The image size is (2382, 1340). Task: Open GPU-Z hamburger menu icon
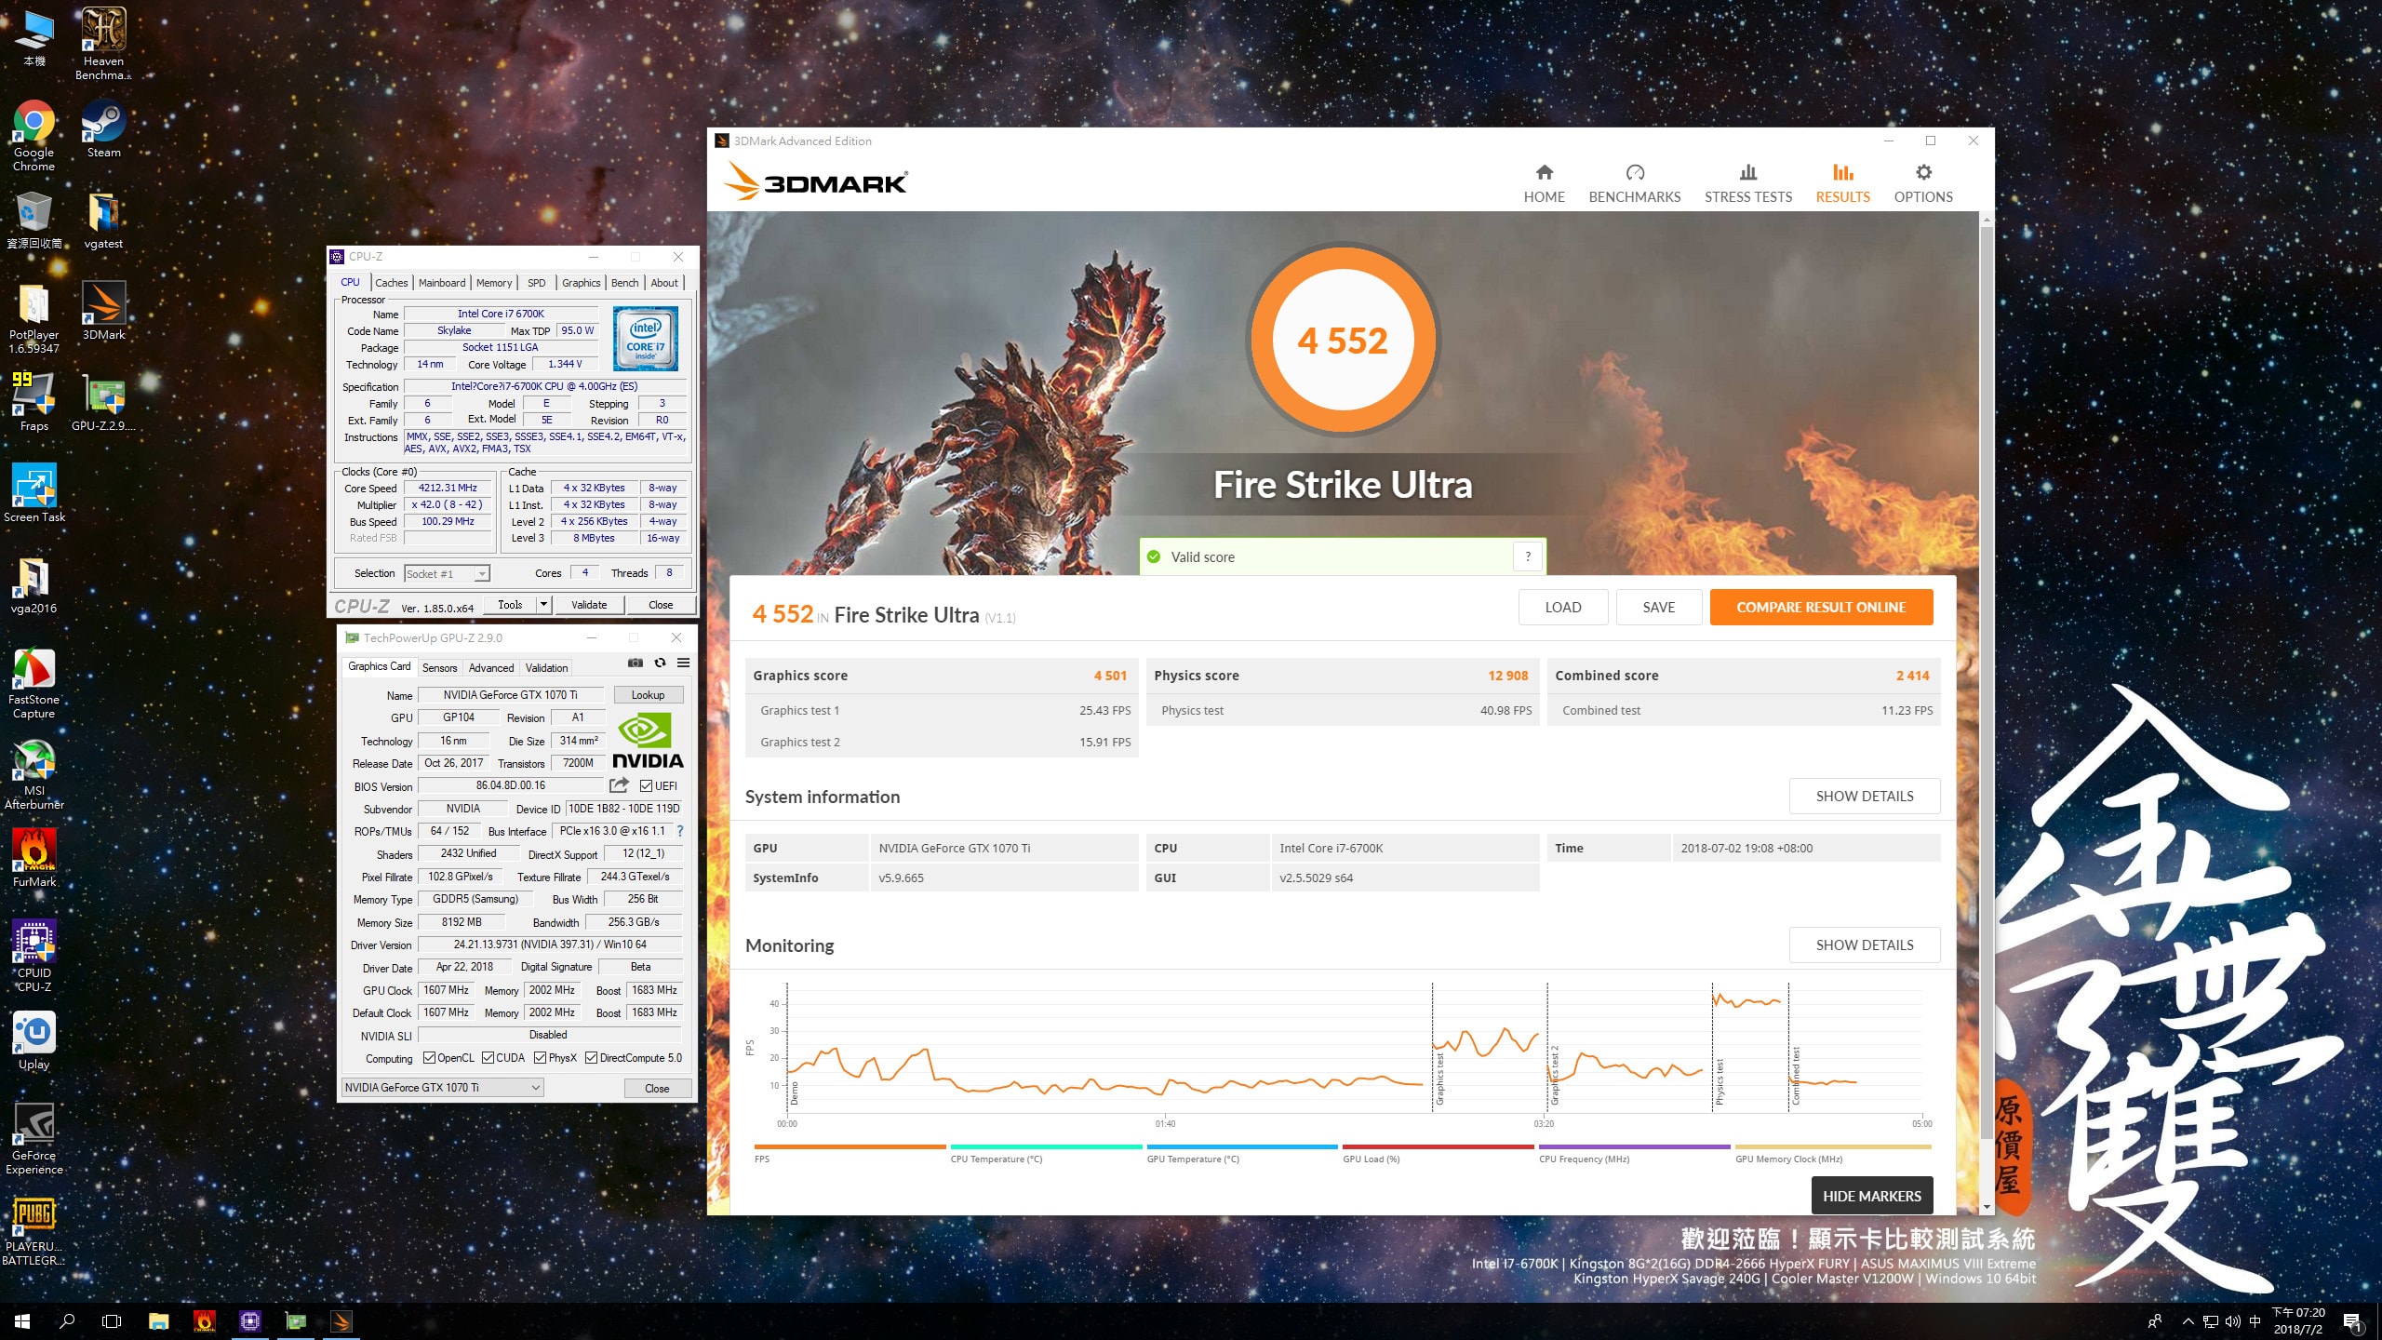pyautogui.click(x=683, y=663)
